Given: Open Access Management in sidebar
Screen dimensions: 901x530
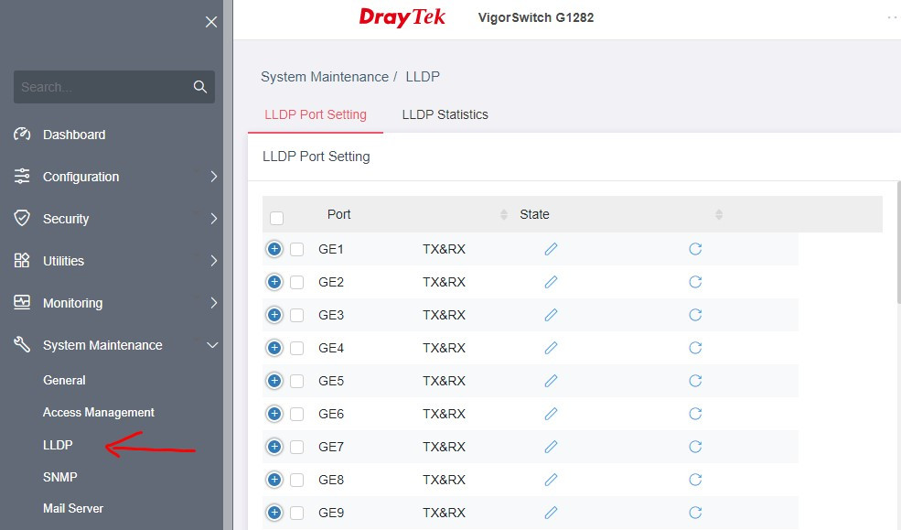Looking at the screenshot, I should tap(98, 412).
